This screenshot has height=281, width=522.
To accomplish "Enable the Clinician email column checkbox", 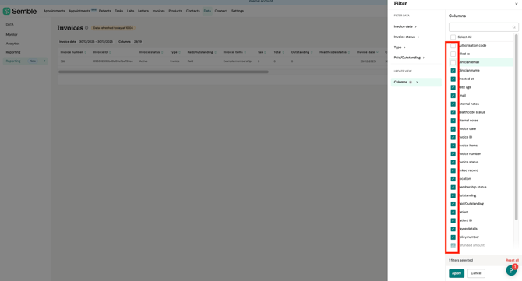I will [453, 62].
